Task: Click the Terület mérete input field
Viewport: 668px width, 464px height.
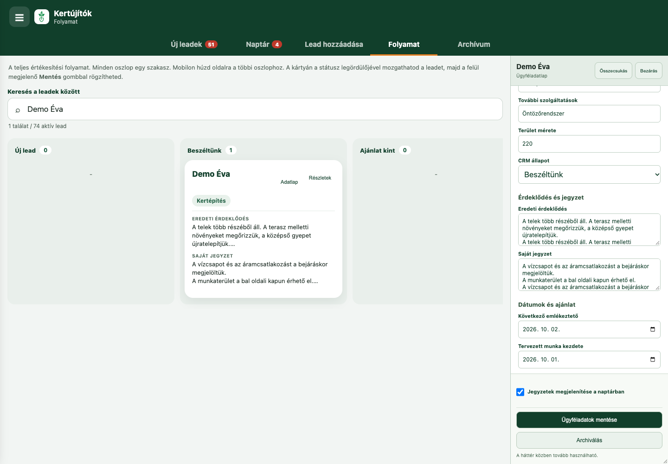Action: click(x=589, y=144)
